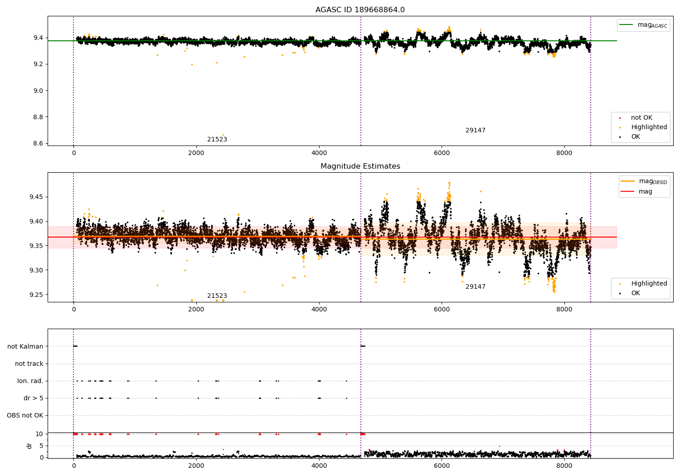Viewport: 680px width, 476px height.
Task: Click the 'not Kalman' row label
Action: pos(25,346)
